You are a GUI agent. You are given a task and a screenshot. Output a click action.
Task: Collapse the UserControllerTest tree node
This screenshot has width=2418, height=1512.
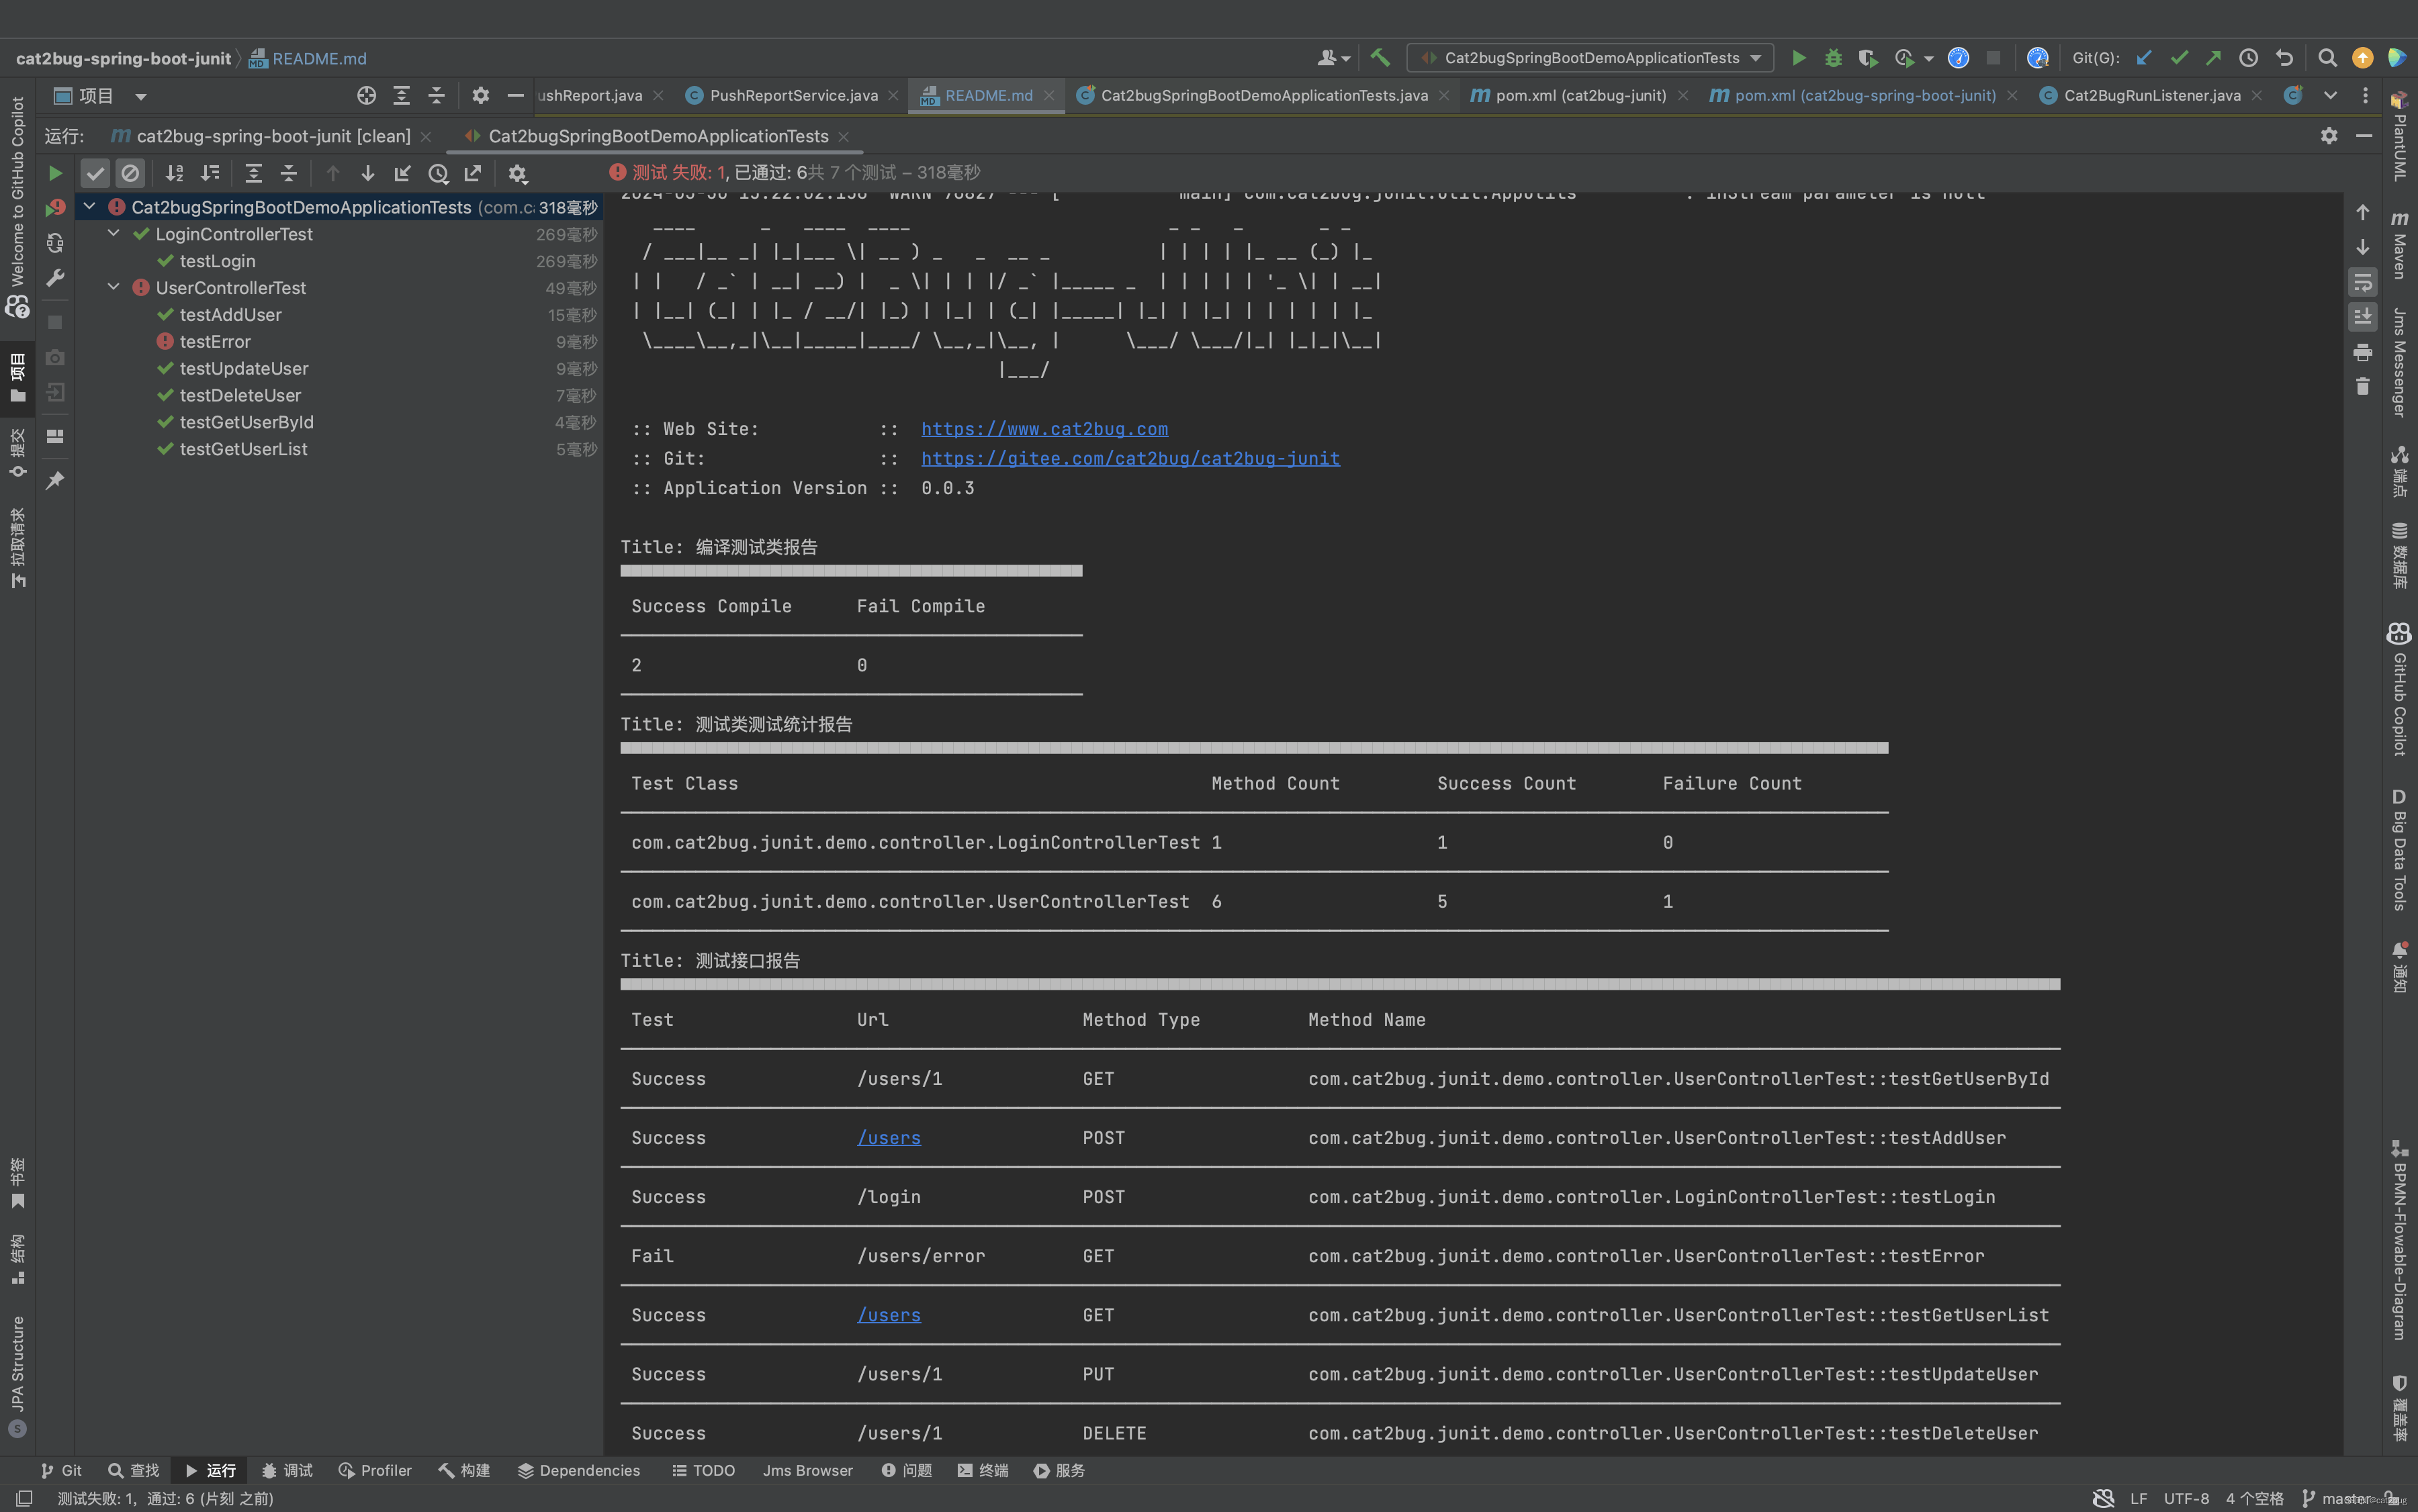point(114,288)
